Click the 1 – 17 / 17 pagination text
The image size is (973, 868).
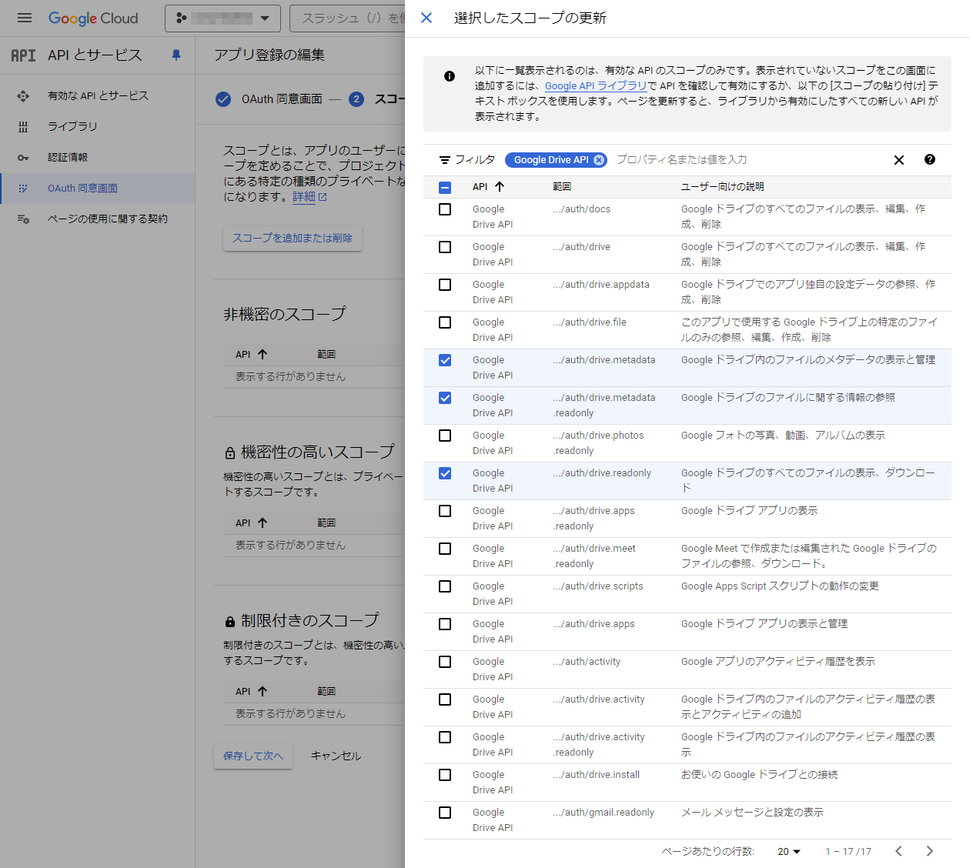[848, 851]
